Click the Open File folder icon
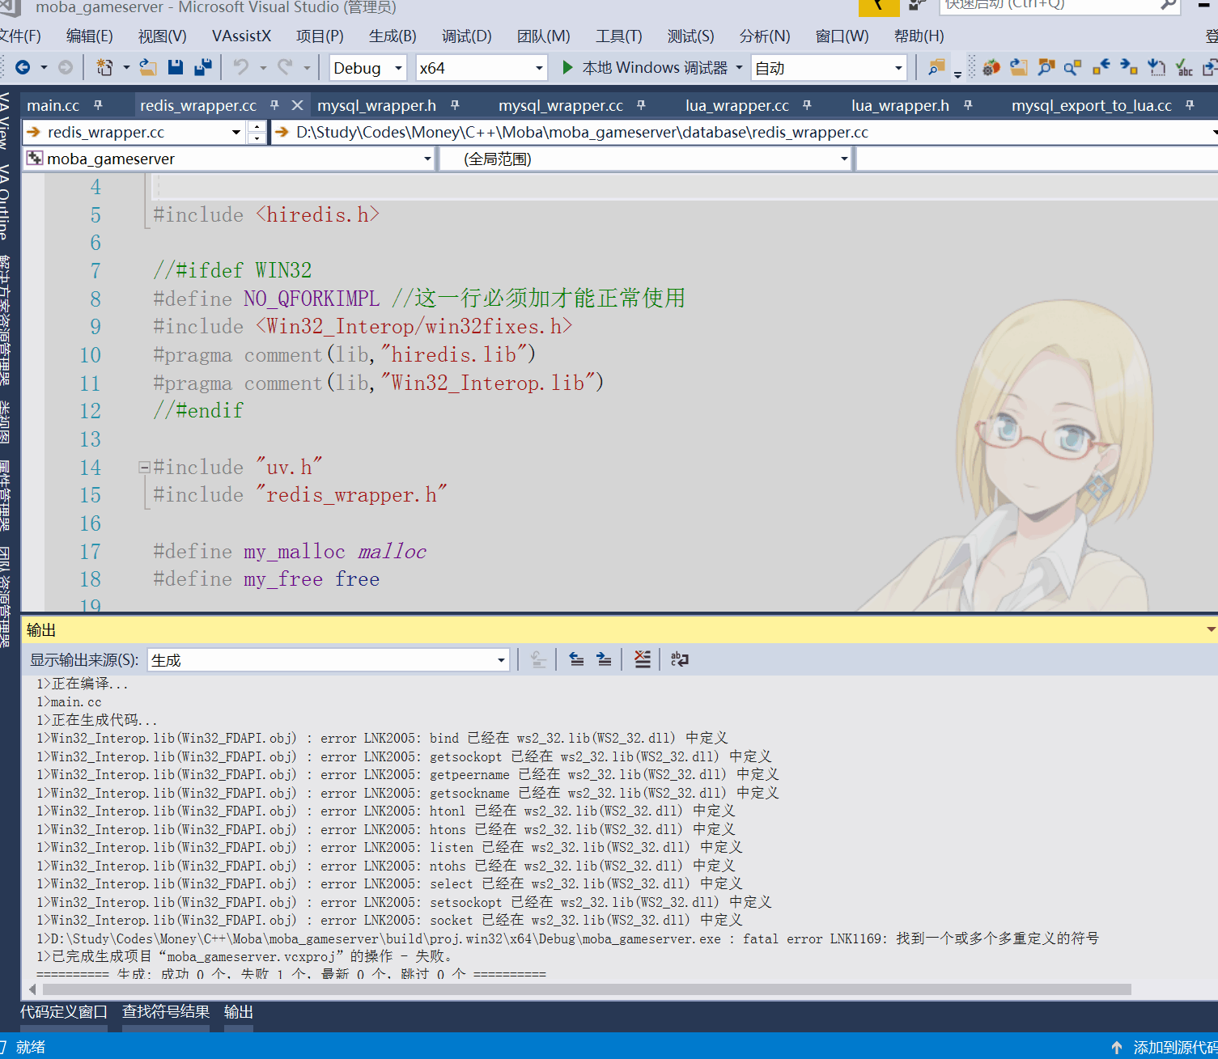Viewport: 1218px width, 1059px height. [x=148, y=68]
